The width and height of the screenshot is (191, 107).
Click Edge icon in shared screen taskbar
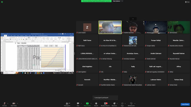pyautogui.click(x=23, y=73)
